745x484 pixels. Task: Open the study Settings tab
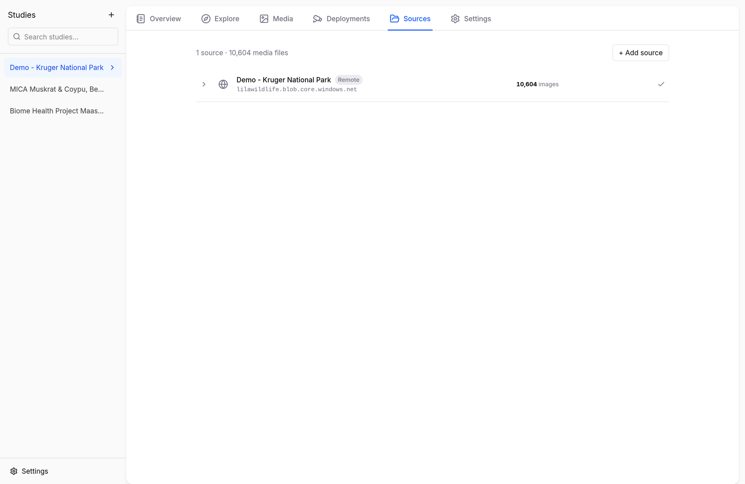pos(471,19)
